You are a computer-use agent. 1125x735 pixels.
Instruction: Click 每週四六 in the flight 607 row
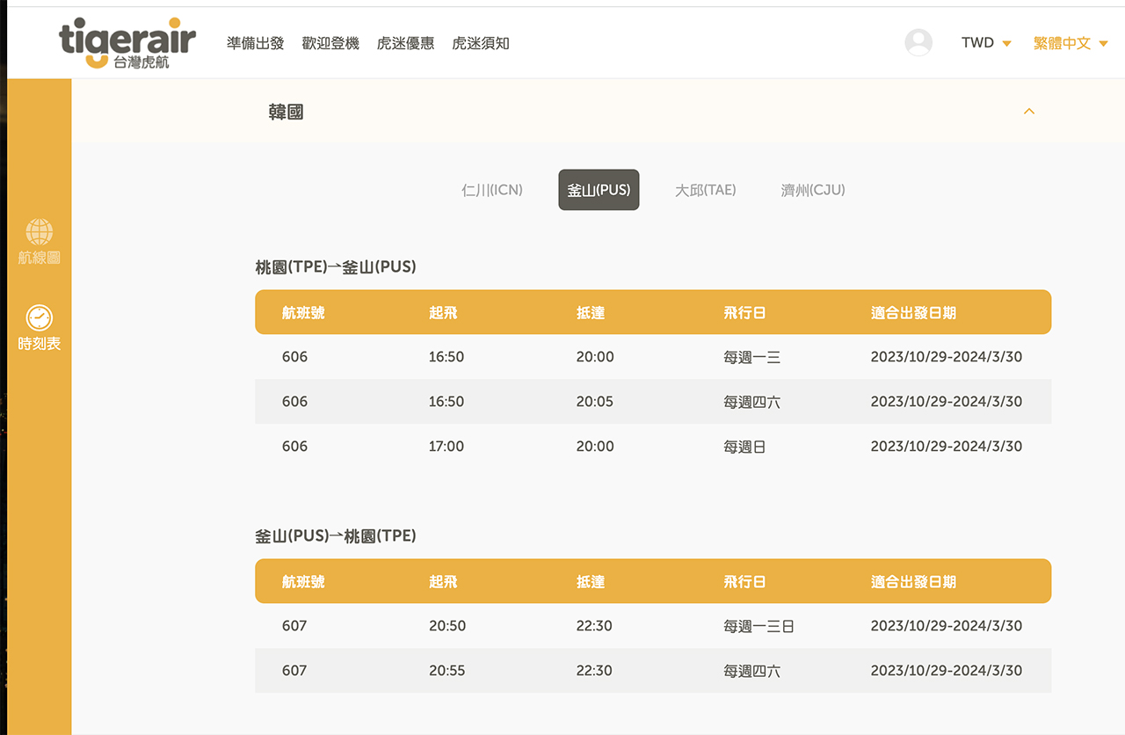click(x=751, y=671)
